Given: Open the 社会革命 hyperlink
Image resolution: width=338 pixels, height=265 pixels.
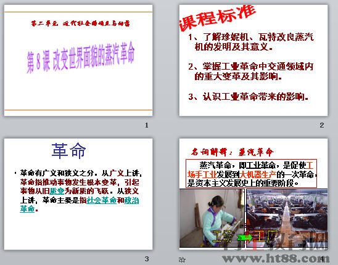Looking at the screenshot, I should click(102, 200).
